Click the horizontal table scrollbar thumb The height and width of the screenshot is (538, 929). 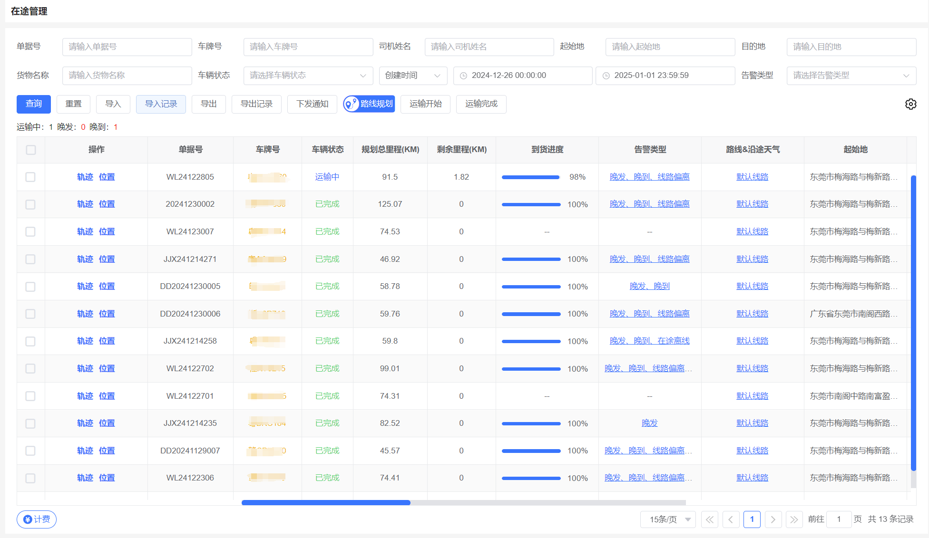[326, 502]
